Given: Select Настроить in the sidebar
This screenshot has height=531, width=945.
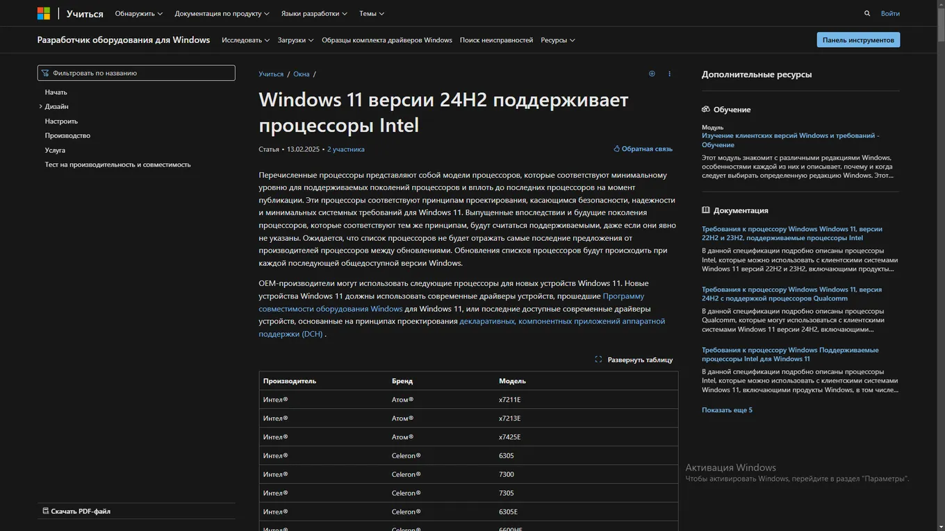Looking at the screenshot, I should pos(61,121).
